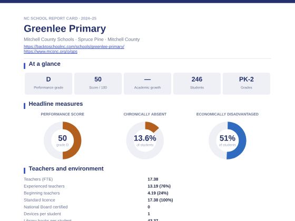This screenshot has height=221, width=295.
Task: Click the ECONOMICALLY DISADVANTAGED chart label
Action: pyautogui.click(x=227, y=114)
